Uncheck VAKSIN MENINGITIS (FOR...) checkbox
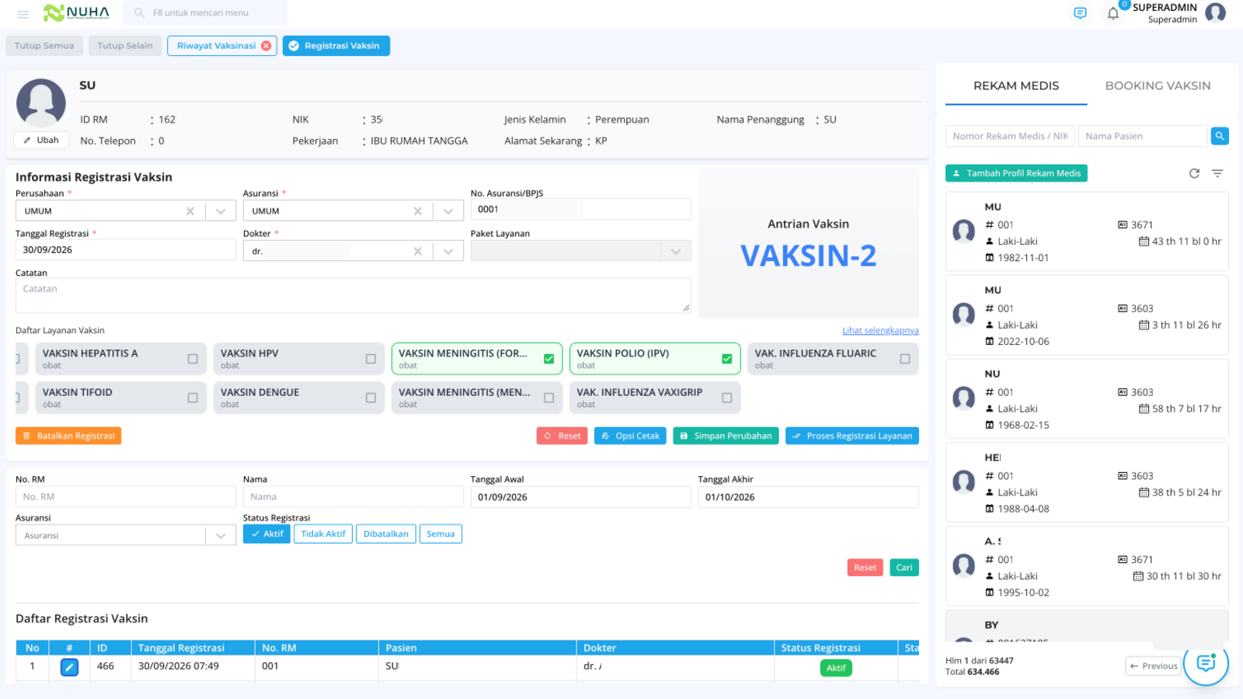 pos(548,359)
